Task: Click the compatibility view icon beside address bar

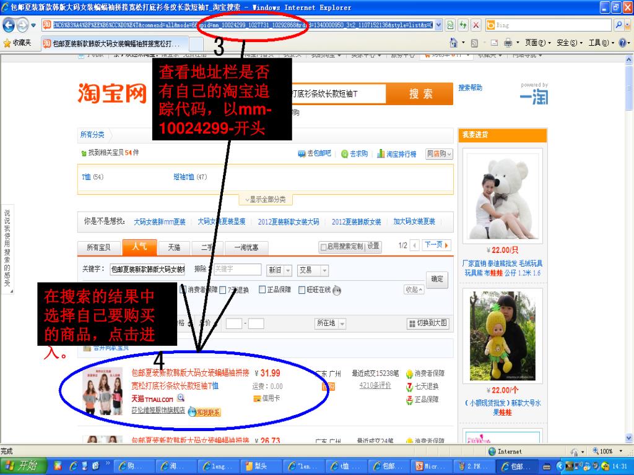Action: pos(450,25)
